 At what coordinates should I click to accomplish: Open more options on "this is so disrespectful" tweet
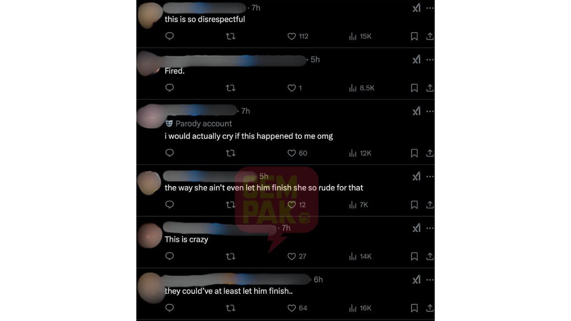coord(430,8)
